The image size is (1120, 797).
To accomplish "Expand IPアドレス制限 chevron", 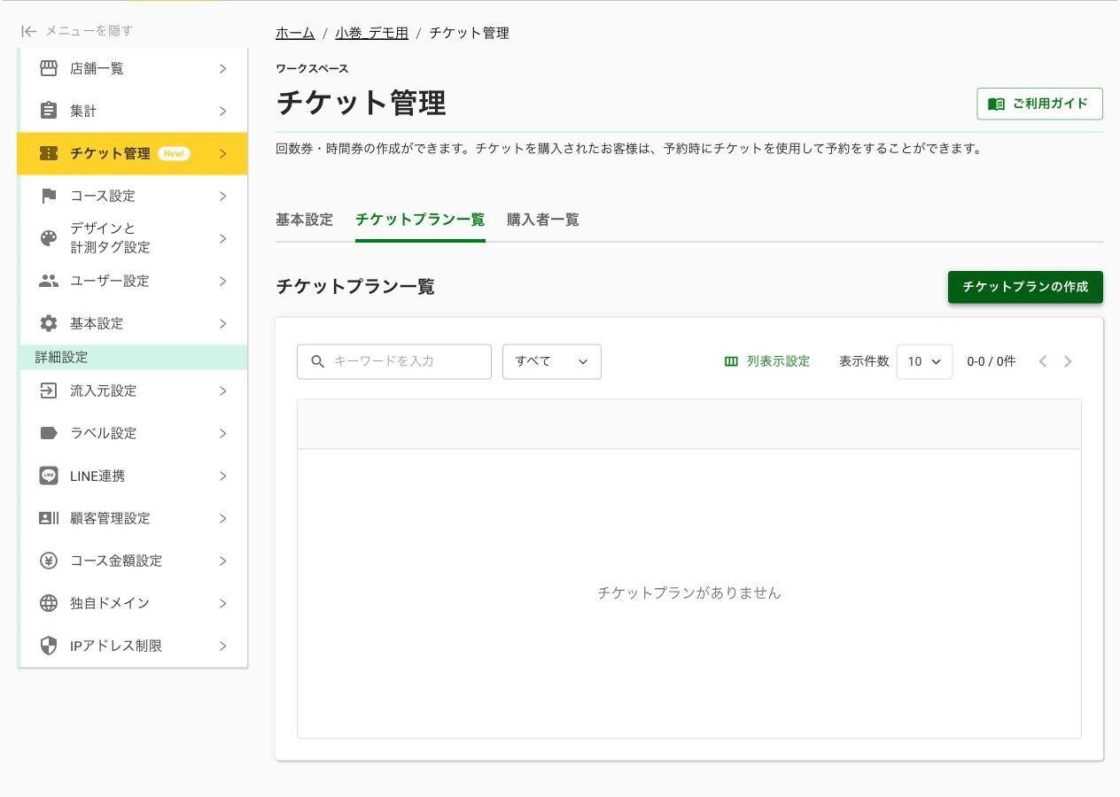I will 222,646.
